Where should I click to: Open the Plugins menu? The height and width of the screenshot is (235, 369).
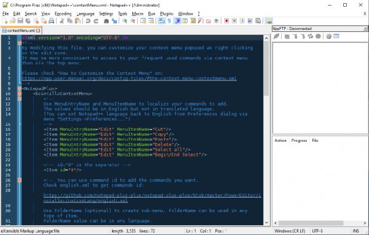(167, 13)
